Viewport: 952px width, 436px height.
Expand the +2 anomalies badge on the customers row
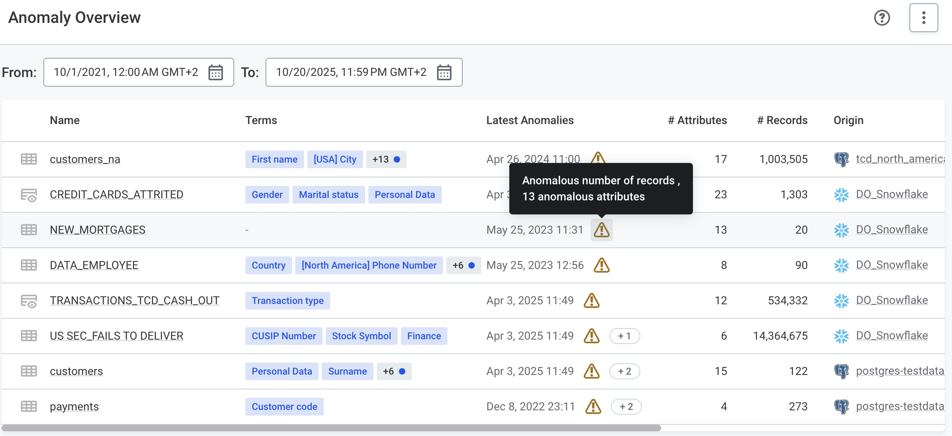tap(625, 371)
